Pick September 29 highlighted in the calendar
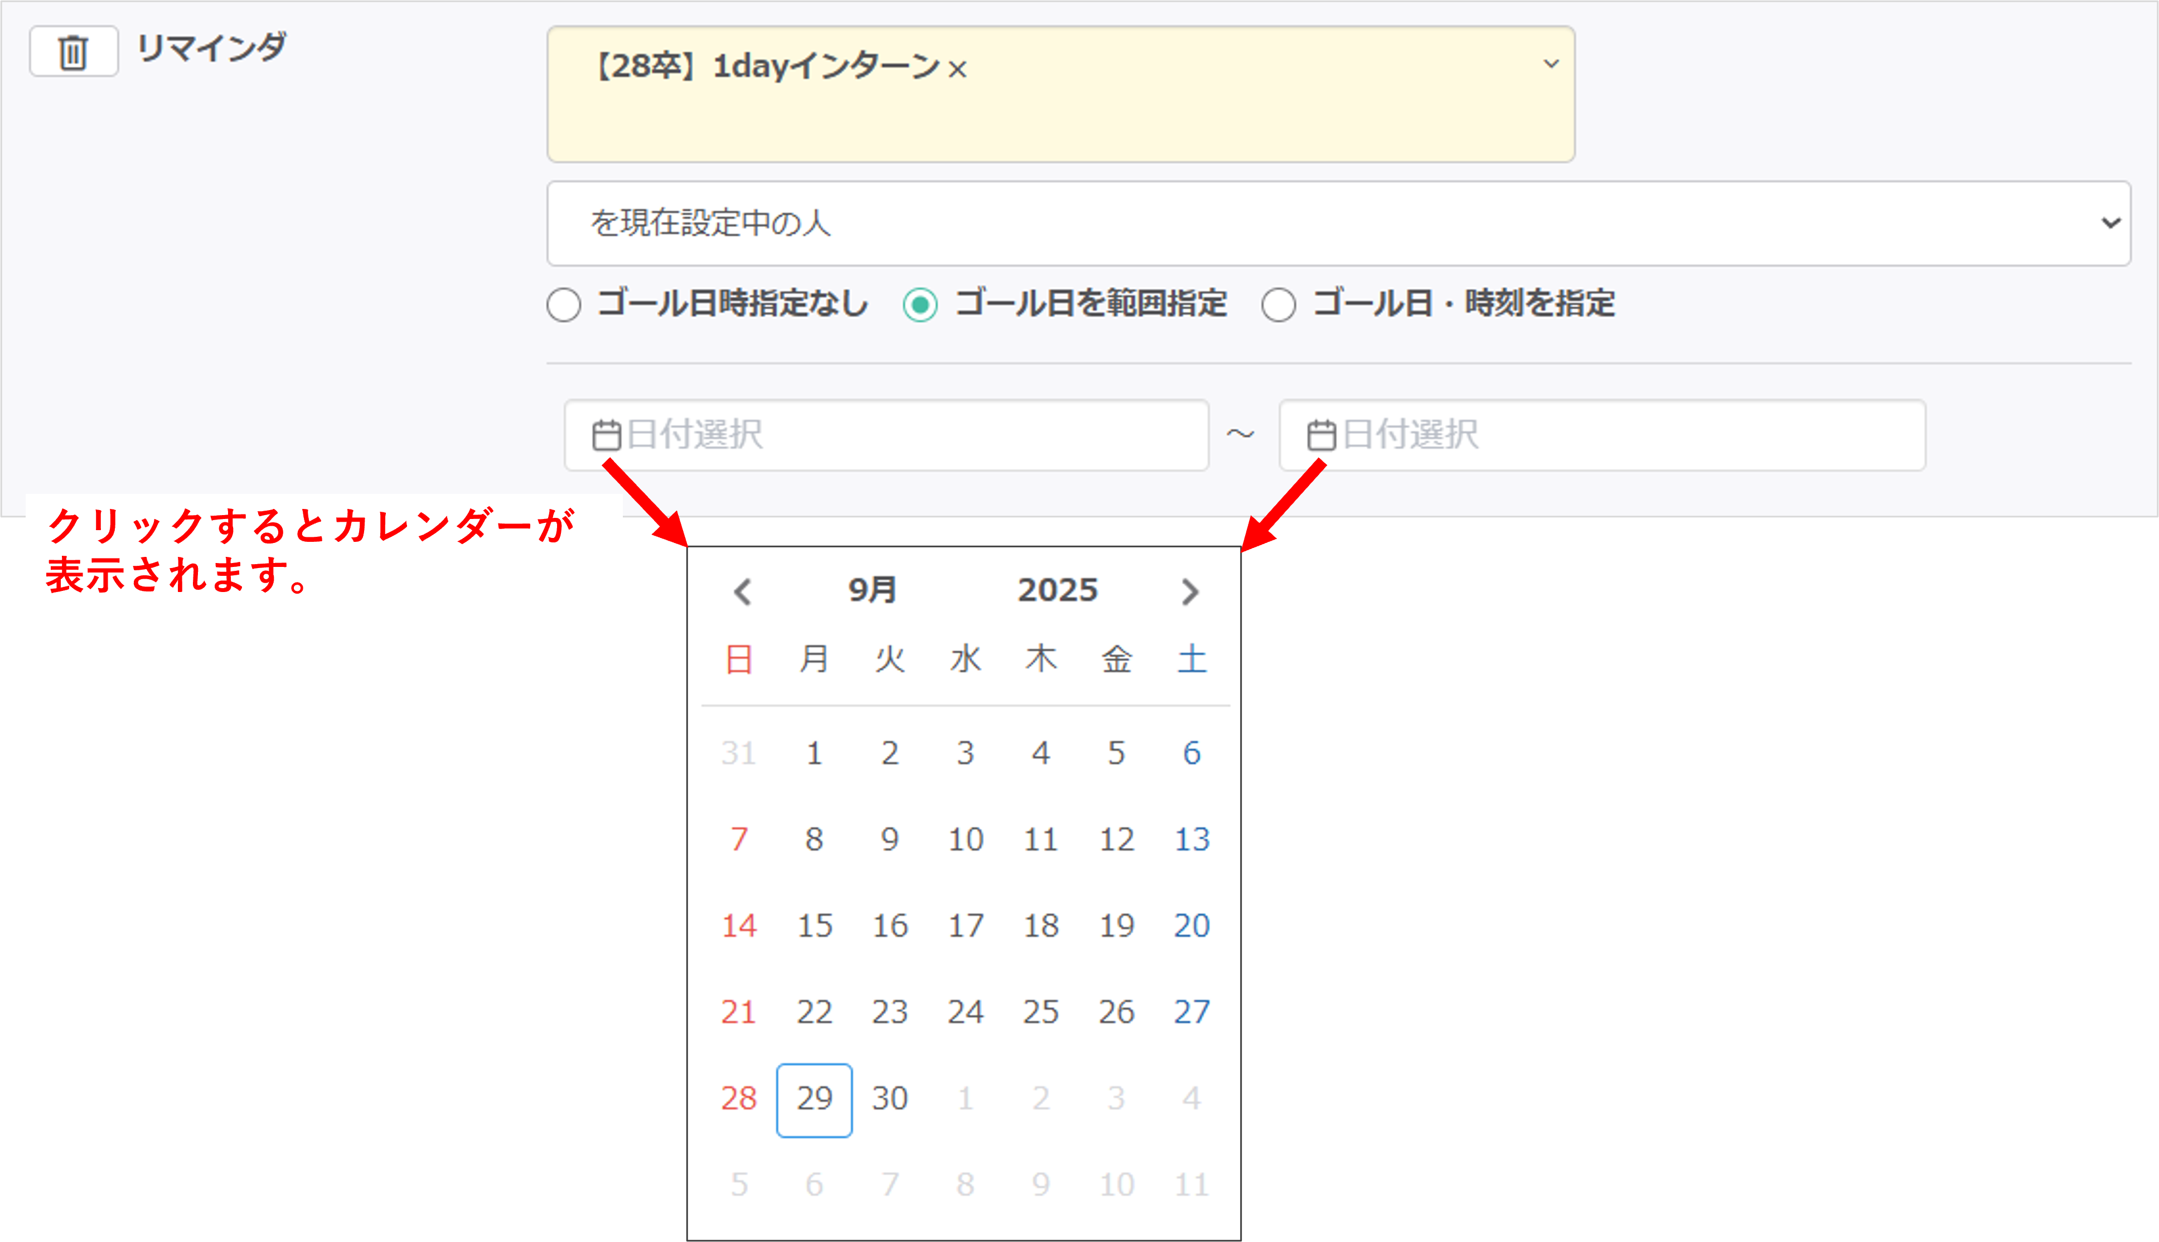The image size is (2159, 1242). click(814, 1099)
